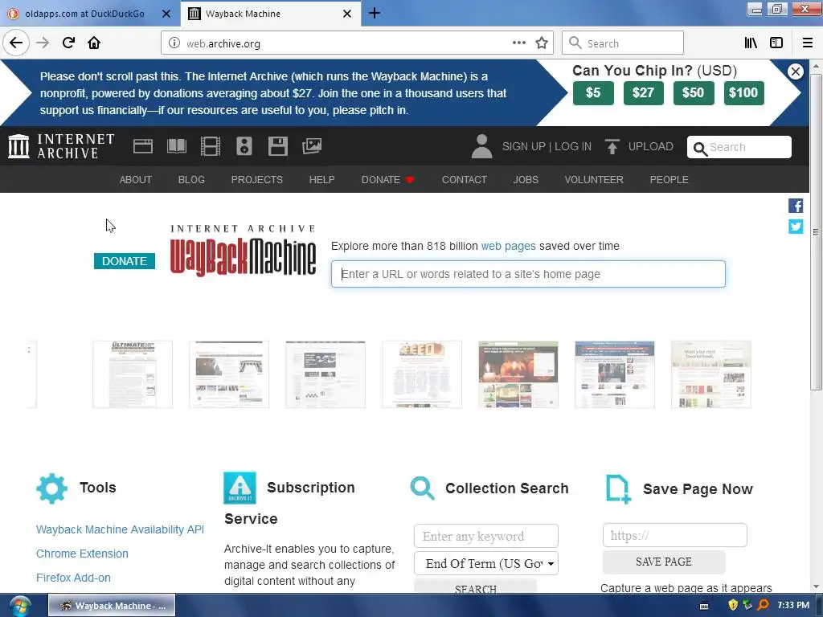The image size is (823, 617).
Task: Open the Chrome Extension link
Action: [82, 554]
